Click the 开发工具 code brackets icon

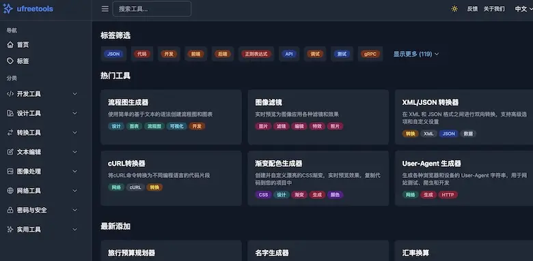coord(10,94)
